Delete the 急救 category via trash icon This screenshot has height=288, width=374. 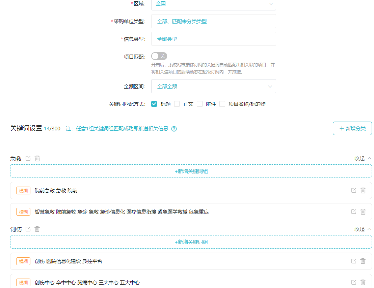point(37,158)
